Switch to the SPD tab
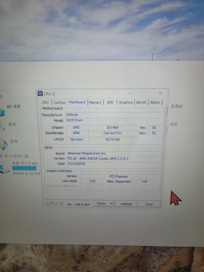The image size is (204, 272). 110,103
